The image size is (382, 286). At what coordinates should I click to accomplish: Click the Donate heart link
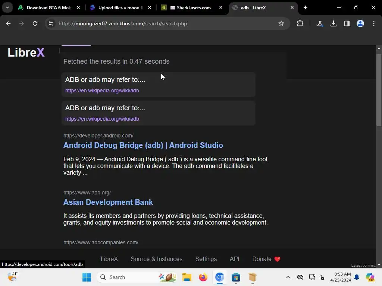tap(266, 259)
